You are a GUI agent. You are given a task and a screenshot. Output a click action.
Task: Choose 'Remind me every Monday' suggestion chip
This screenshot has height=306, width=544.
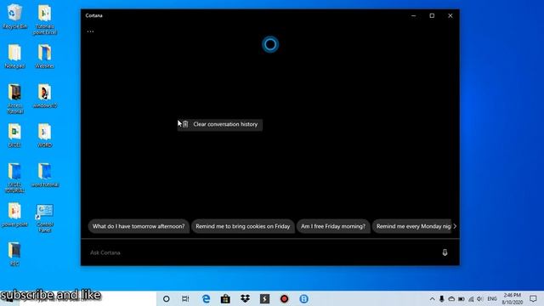click(x=411, y=226)
